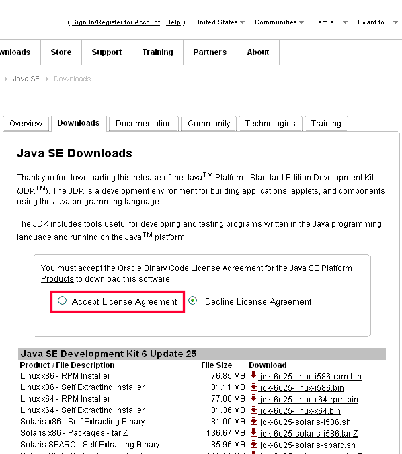Open the Store navigation menu
Viewport: 402px width, 454px height.
[x=61, y=52]
